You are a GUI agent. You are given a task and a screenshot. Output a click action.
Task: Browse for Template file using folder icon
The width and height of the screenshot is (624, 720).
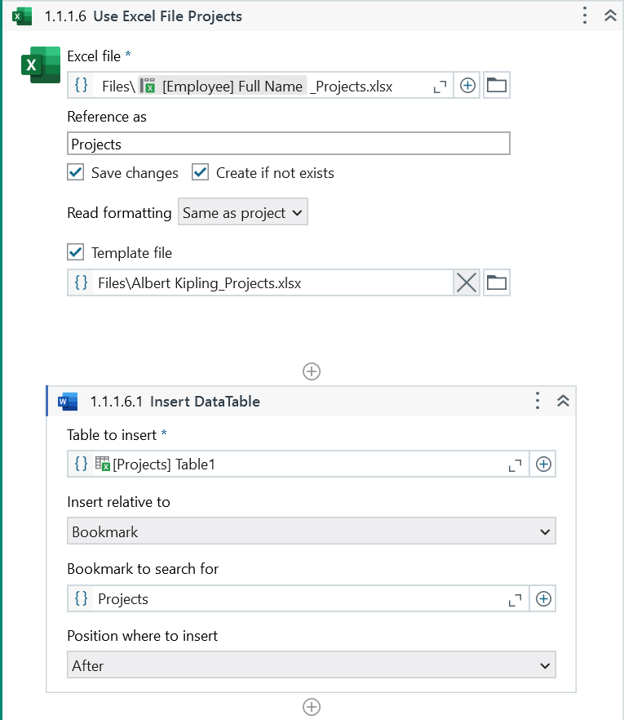pyautogui.click(x=496, y=283)
